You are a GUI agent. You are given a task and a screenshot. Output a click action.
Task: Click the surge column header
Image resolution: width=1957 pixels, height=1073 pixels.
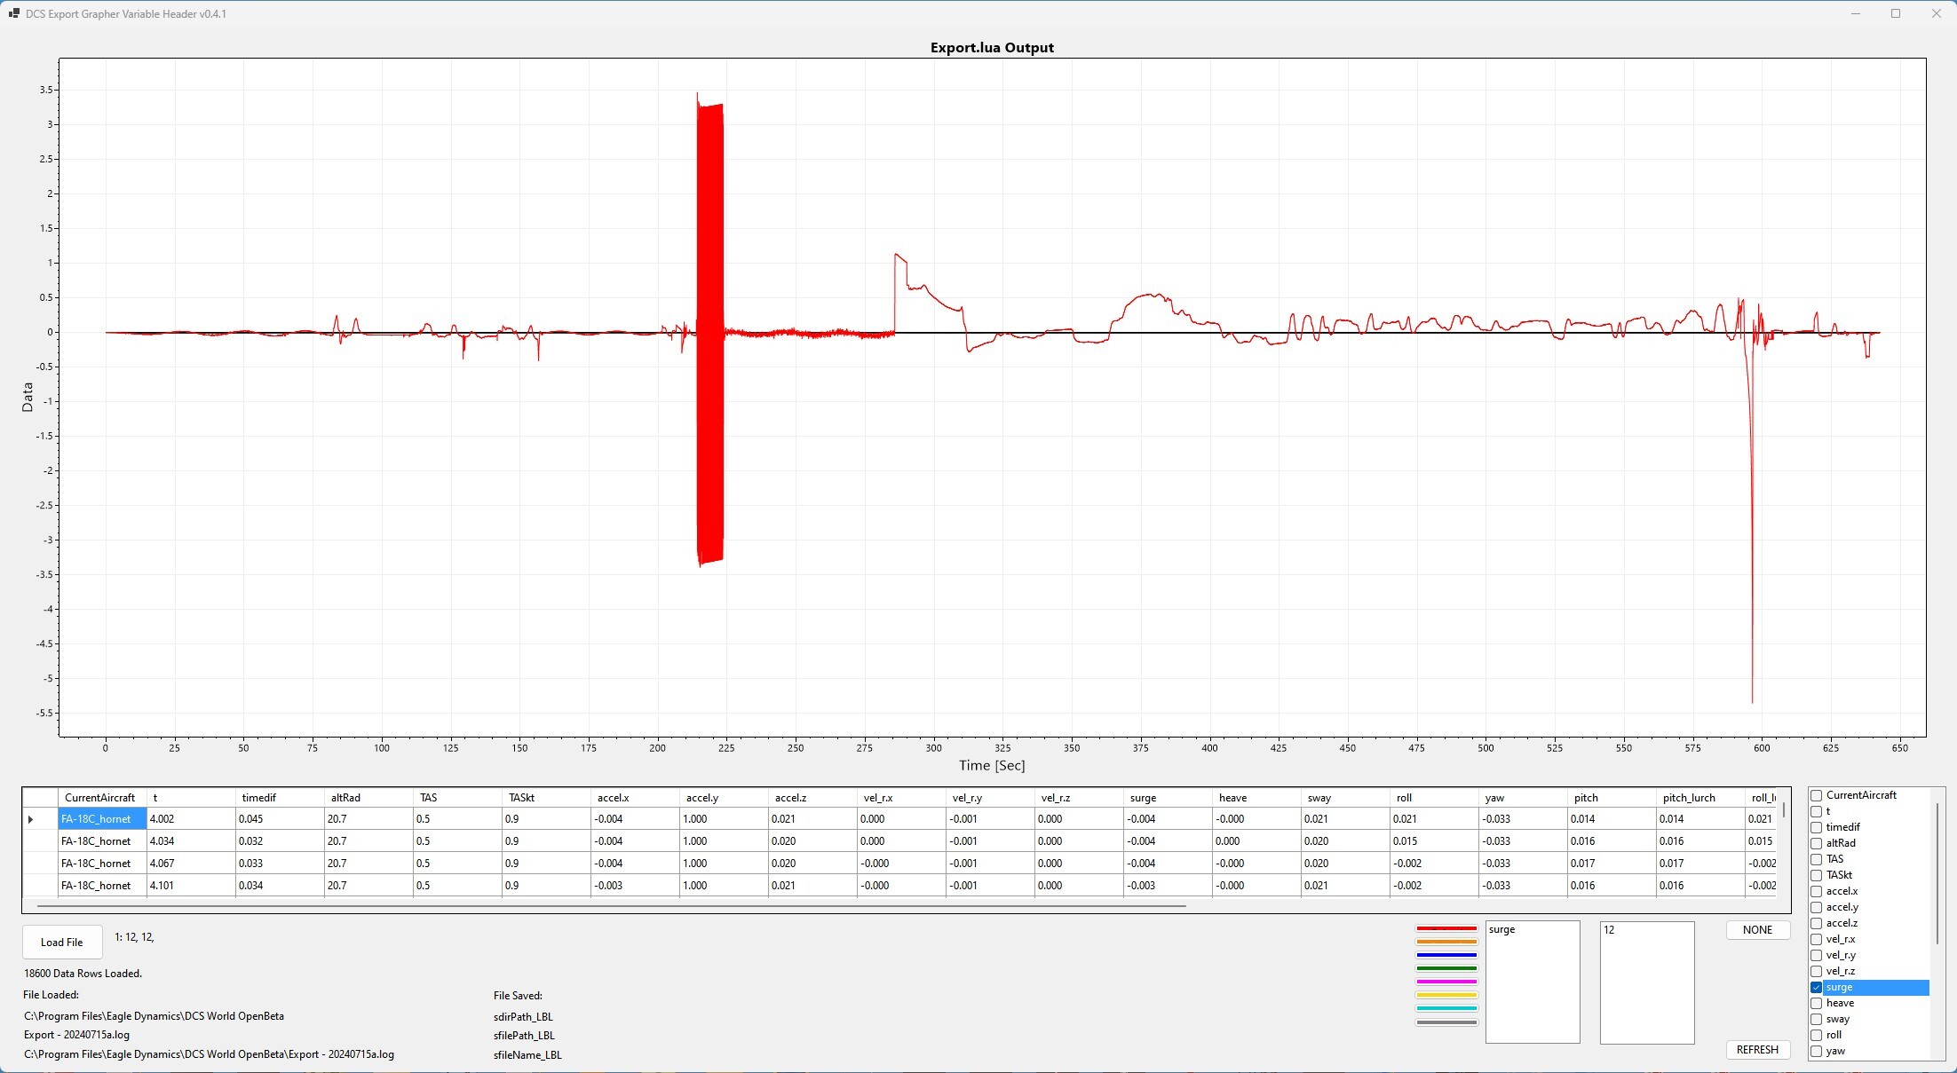pyautogui.click(x=1168, y=798)
